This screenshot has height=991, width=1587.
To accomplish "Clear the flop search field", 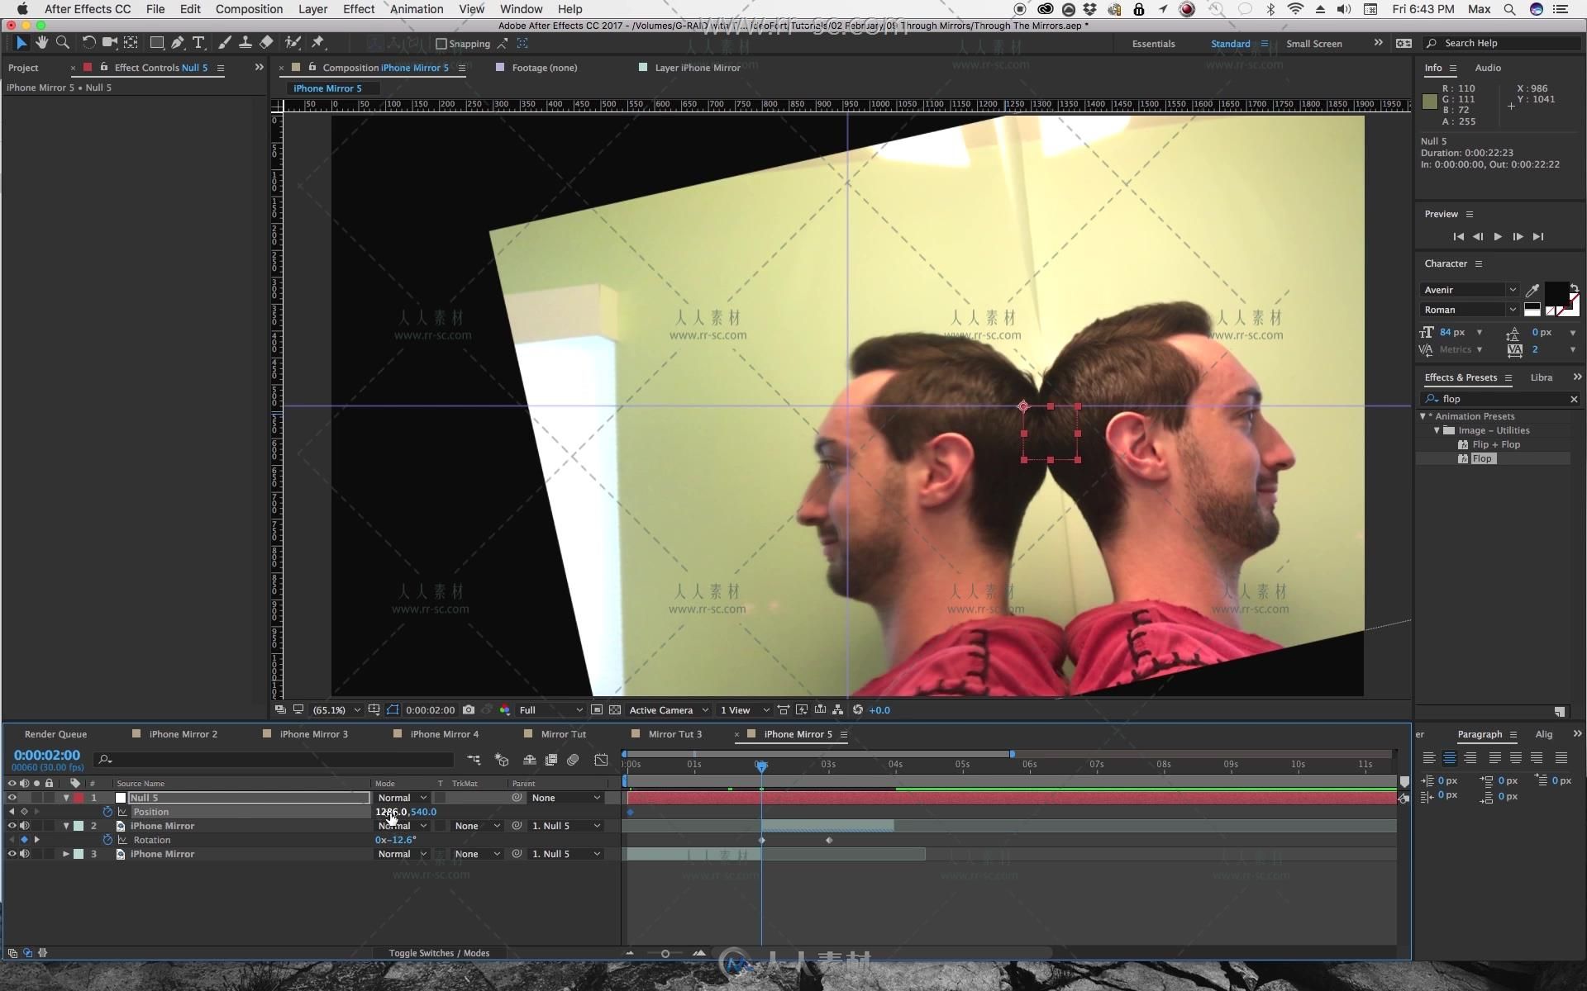I will [1574, 399].
